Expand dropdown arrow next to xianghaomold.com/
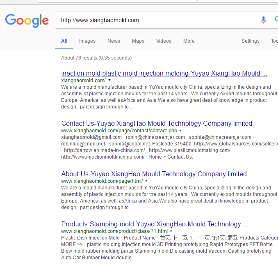 coord(109,80)
